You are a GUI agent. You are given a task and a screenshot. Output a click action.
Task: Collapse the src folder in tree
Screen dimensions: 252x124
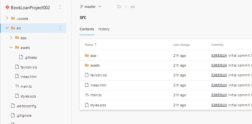7,28
